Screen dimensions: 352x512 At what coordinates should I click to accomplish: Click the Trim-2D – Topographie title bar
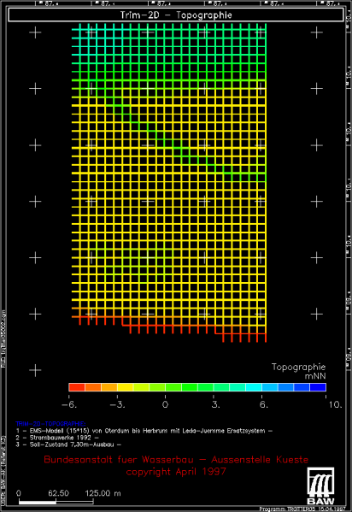[176, 15]
